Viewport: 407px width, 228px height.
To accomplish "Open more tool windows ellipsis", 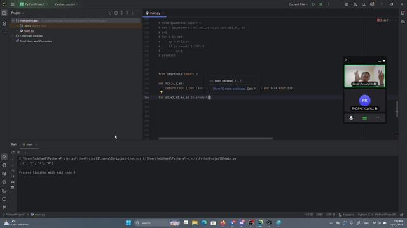I will tap(4, 32).
